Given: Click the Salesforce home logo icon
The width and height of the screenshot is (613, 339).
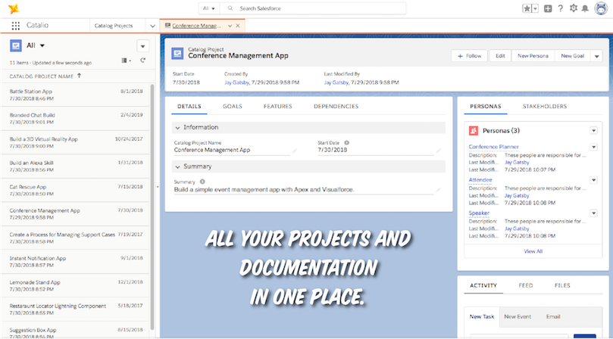Looking at the screenshot, I should pyautogui.click(x=14, y=8).
